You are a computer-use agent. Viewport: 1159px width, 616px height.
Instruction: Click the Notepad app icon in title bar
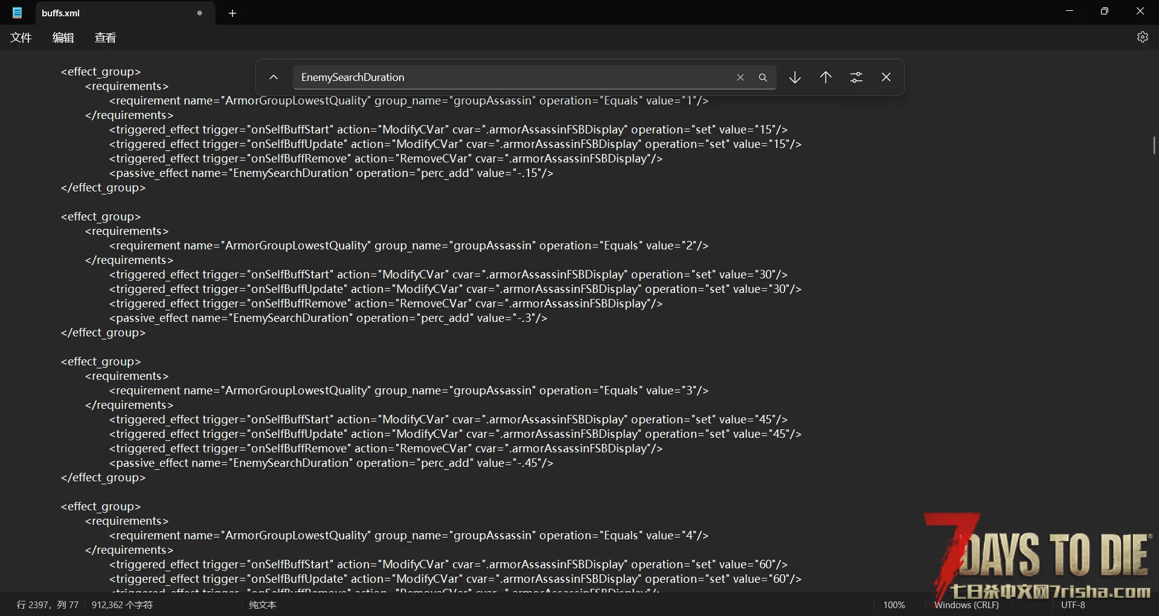click(x=18, y=13)
